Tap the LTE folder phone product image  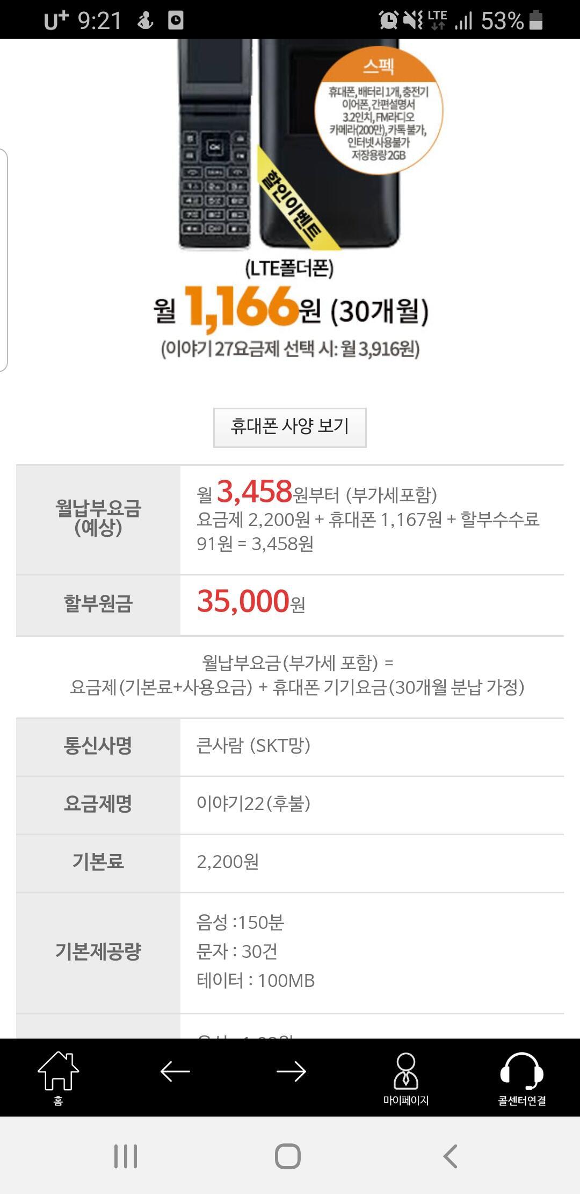[215, 145]
